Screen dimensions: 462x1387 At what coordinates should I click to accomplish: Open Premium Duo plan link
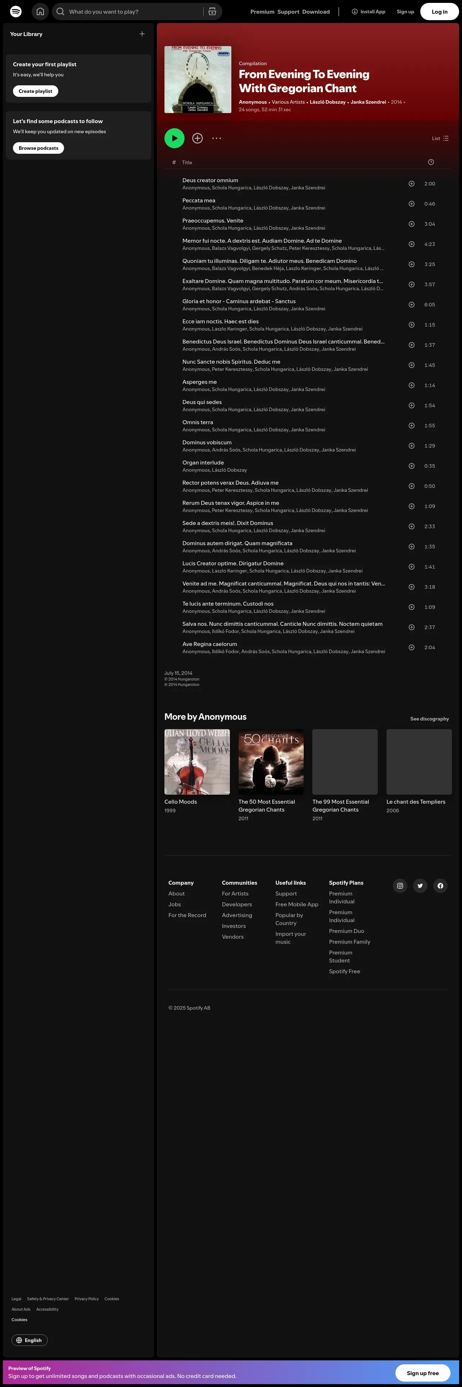pos(346,931)
